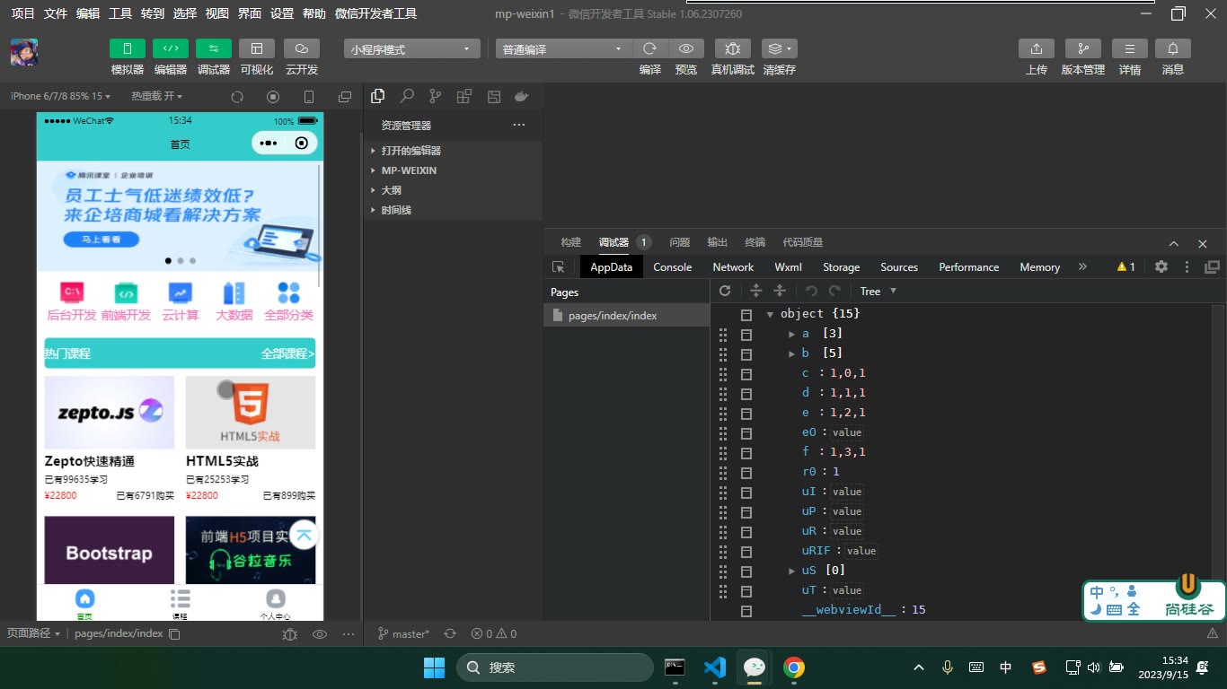
Task: Toggle the 模拟器 simulator panel button
Action: [128, 48]
